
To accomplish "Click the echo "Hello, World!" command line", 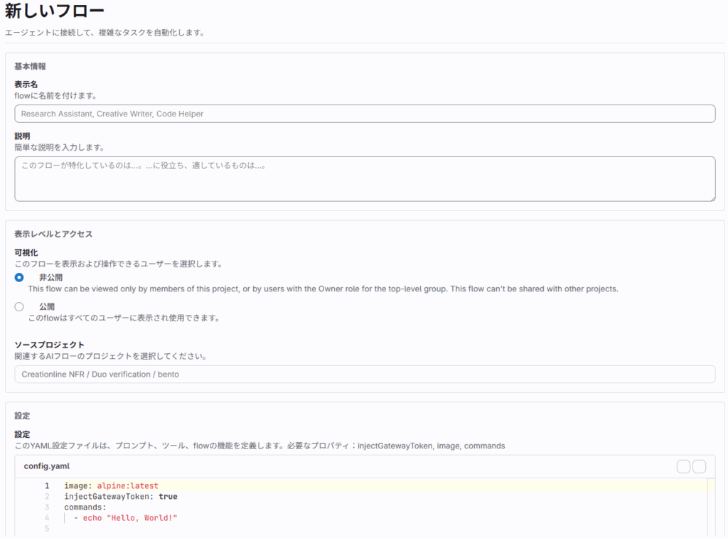I will 129,518.
